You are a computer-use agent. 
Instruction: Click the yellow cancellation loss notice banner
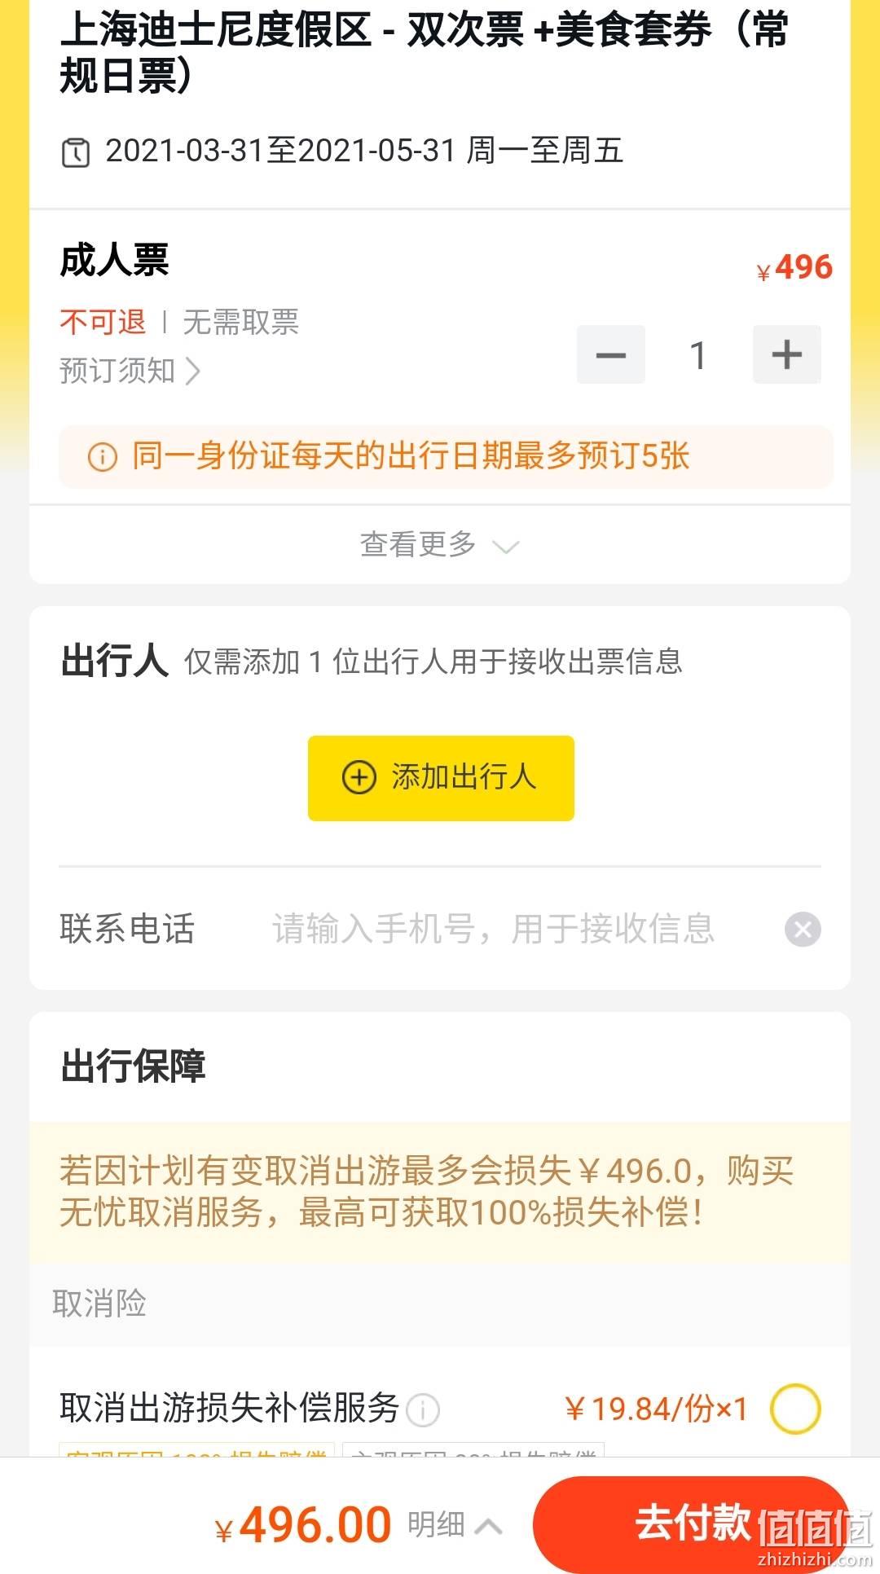click(x=440, y=1193)
